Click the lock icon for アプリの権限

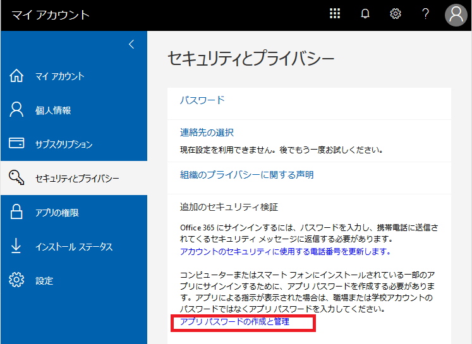tap(16, 213)
